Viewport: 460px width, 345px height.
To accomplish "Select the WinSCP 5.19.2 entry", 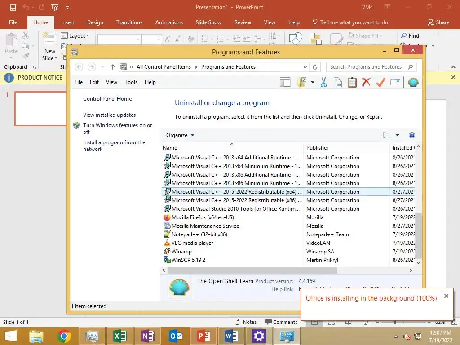I will click(x=188, y=260).
